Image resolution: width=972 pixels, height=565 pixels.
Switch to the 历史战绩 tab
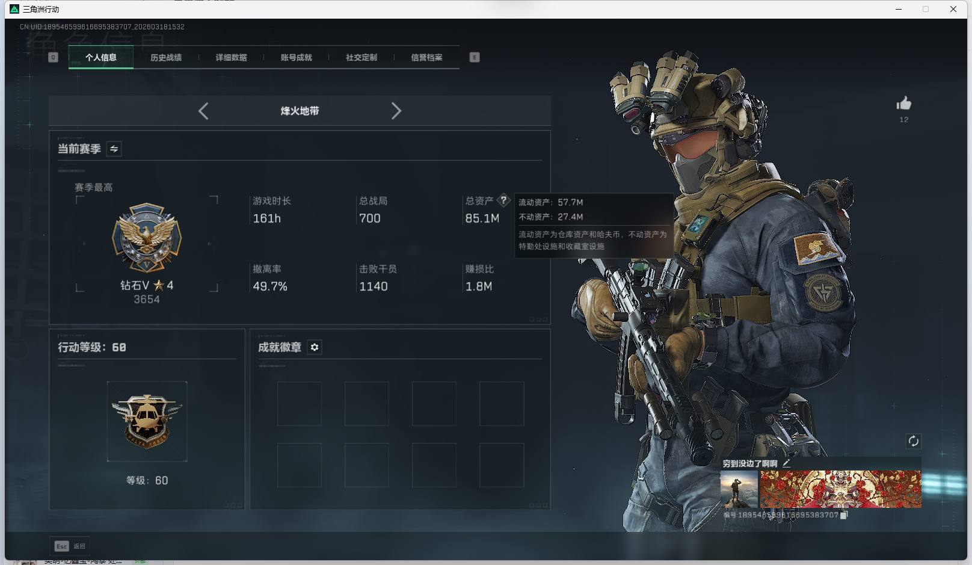point(167,57)
